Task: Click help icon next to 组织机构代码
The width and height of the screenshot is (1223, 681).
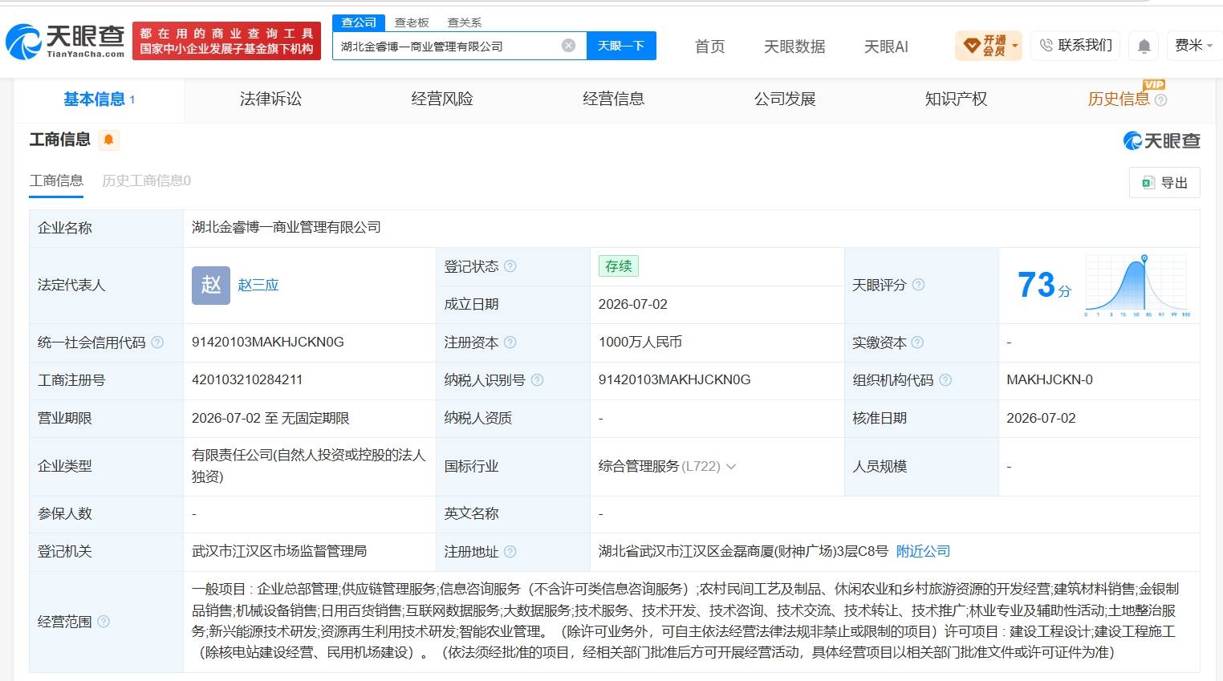Action: tap(945, 380)
